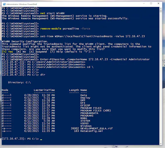Click the 'PROGRAM FILES (X86)' entry
The width and height of the screenshot is (165, 148).
pos(96,111)
